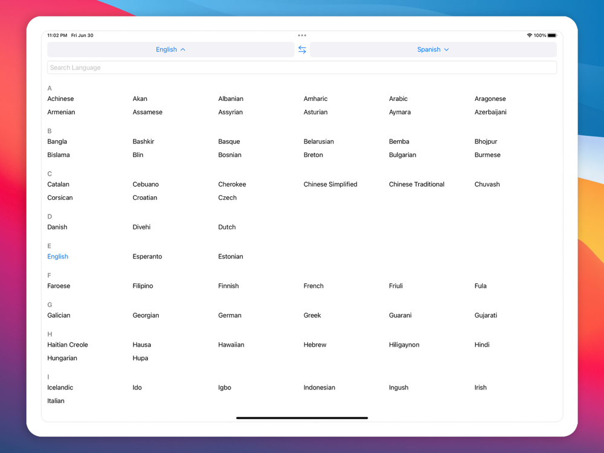Tap the highlighted English entry
Image resolution: width=604 pixels, height=453 pixels.
[x=57, y=257]
